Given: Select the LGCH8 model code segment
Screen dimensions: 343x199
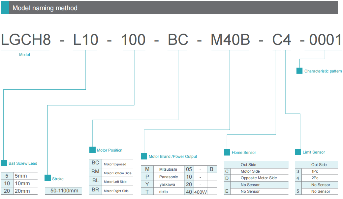Looking at the screenshot, I should [x=26, y=40].
